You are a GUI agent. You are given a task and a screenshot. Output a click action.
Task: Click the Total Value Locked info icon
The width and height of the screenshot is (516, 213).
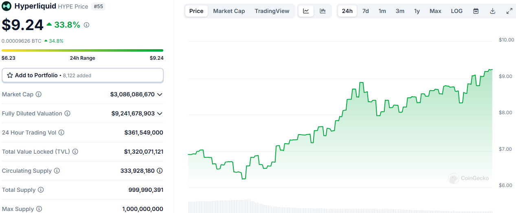pyautogui.click(x=75, y=152)
